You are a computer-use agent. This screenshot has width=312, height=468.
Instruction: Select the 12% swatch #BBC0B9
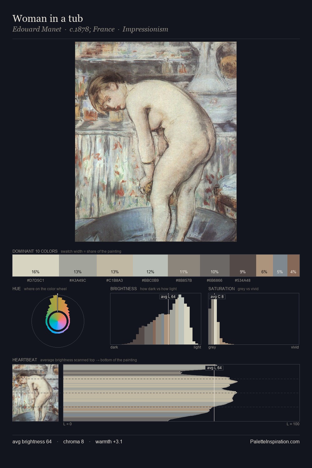click(150, 266)
